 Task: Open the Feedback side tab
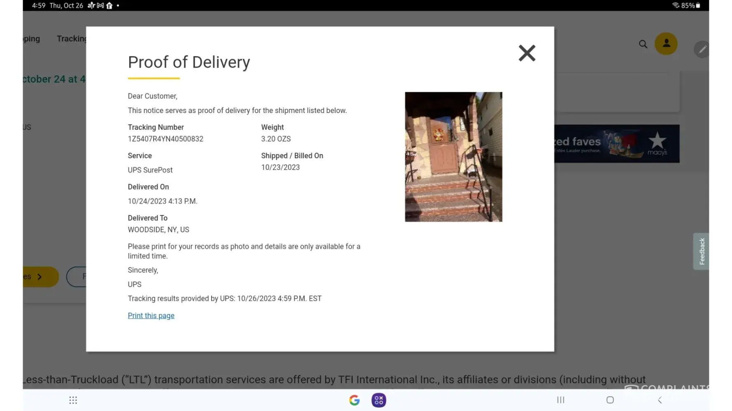click(x=701, y=251)
